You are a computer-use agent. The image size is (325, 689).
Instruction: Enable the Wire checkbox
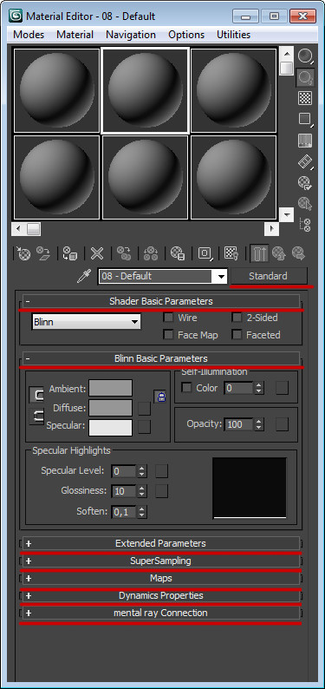tap(168, 318)
